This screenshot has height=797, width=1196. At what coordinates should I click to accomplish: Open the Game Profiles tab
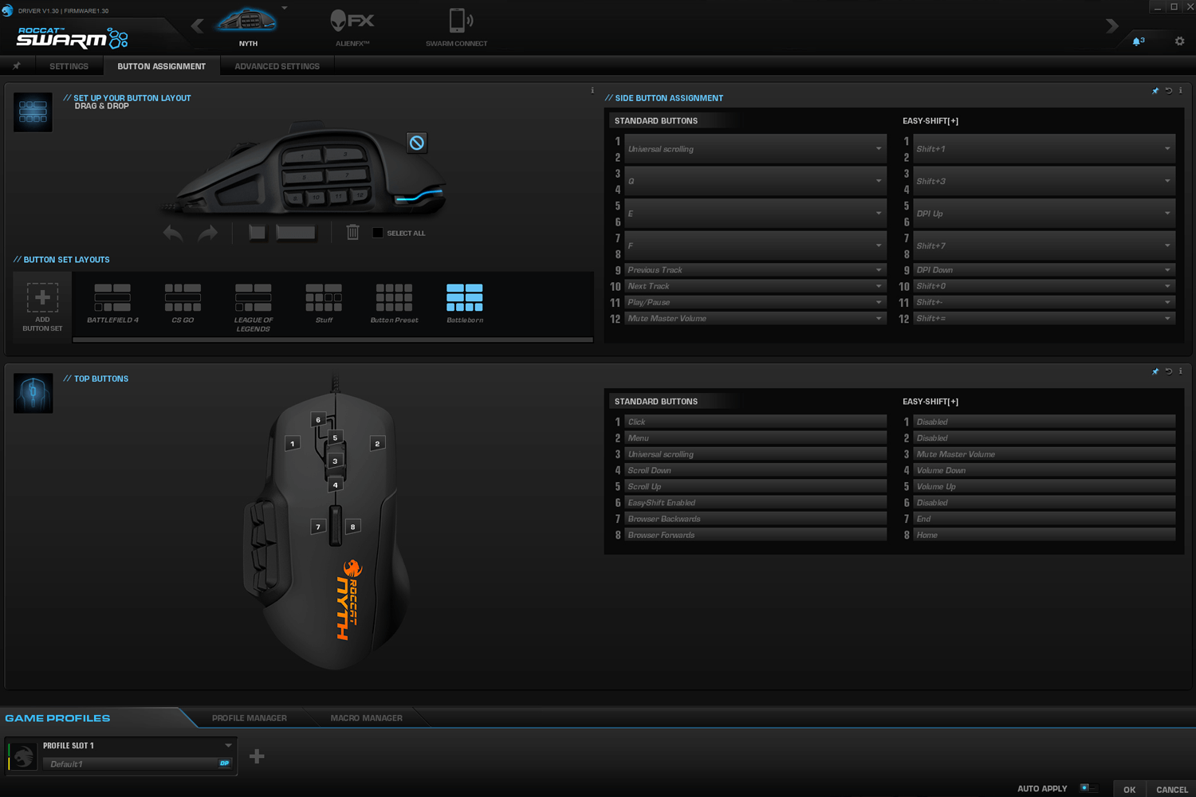point(57,718)
